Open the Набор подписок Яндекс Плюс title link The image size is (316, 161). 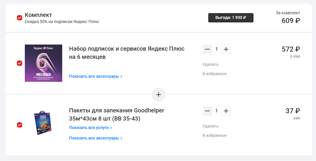pyautogui.click(x=127, y=53)
